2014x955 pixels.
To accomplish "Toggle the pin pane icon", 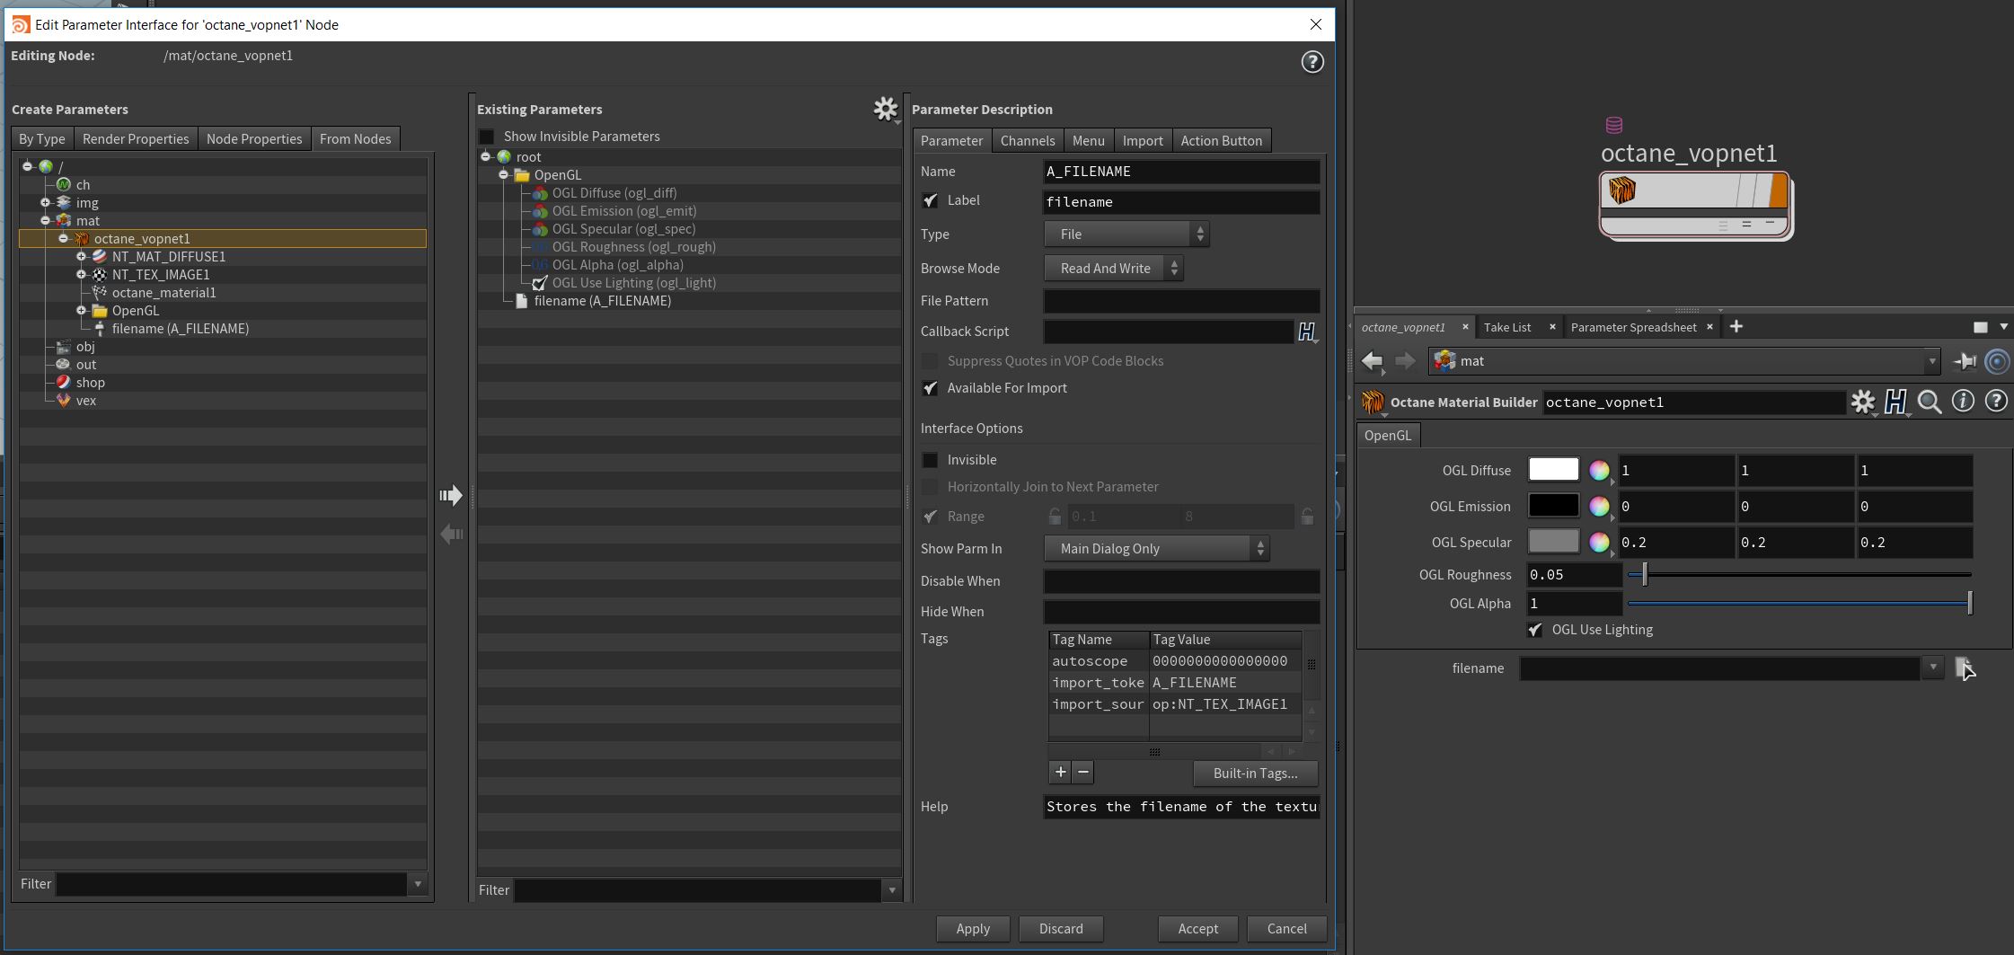I will 1965,361.
